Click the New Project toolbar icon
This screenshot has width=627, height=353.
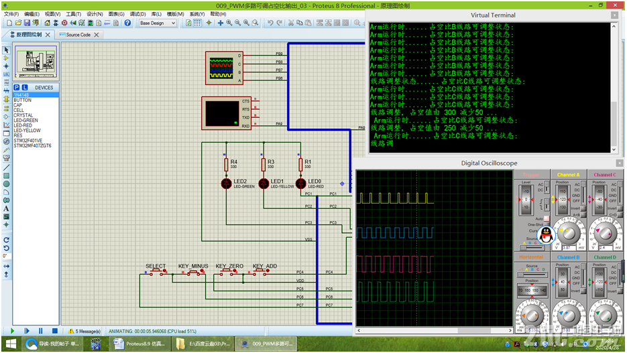[x=9, y=23]
